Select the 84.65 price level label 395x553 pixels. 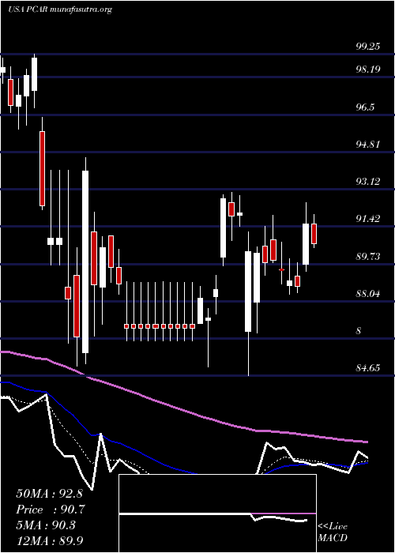[367, 368]
